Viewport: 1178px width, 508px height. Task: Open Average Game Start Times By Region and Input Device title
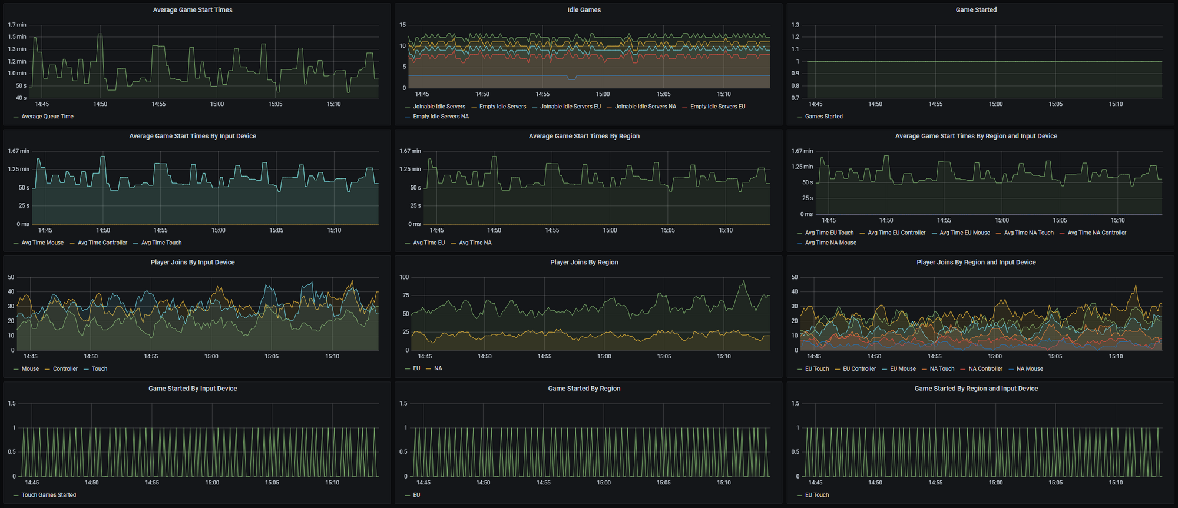pyautogui.click(x=976, y=136)
